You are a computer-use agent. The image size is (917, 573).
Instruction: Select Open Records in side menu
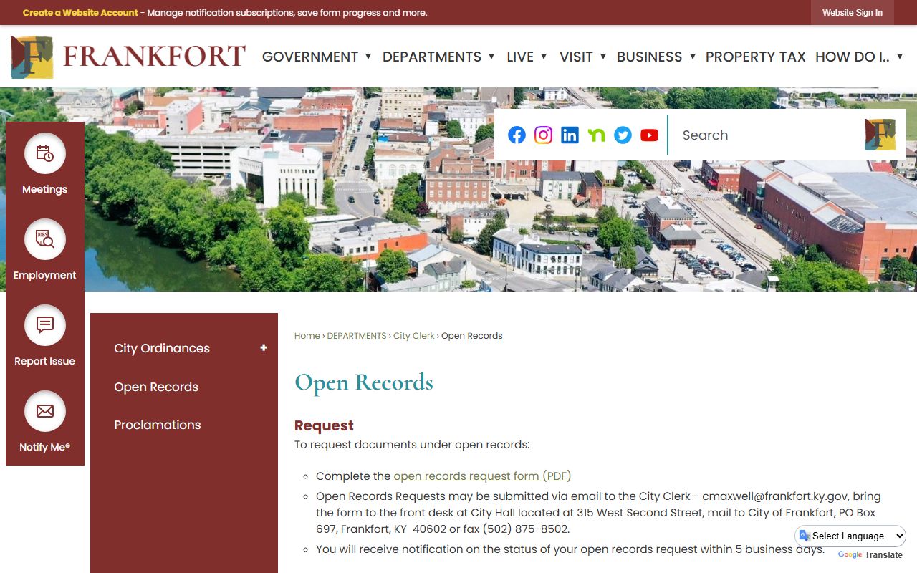156,387
